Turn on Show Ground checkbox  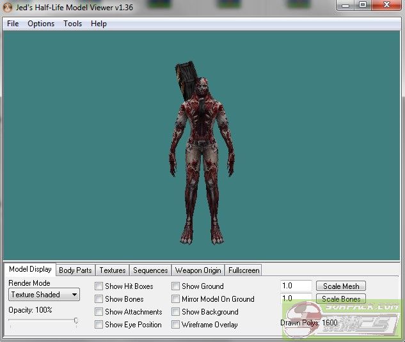pos(176,286)
